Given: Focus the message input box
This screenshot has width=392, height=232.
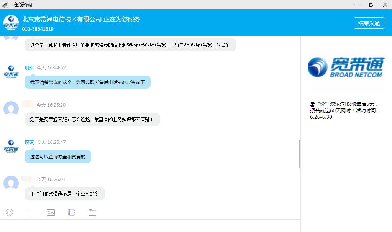Looking at the screenshot, I should coord(149,225).
